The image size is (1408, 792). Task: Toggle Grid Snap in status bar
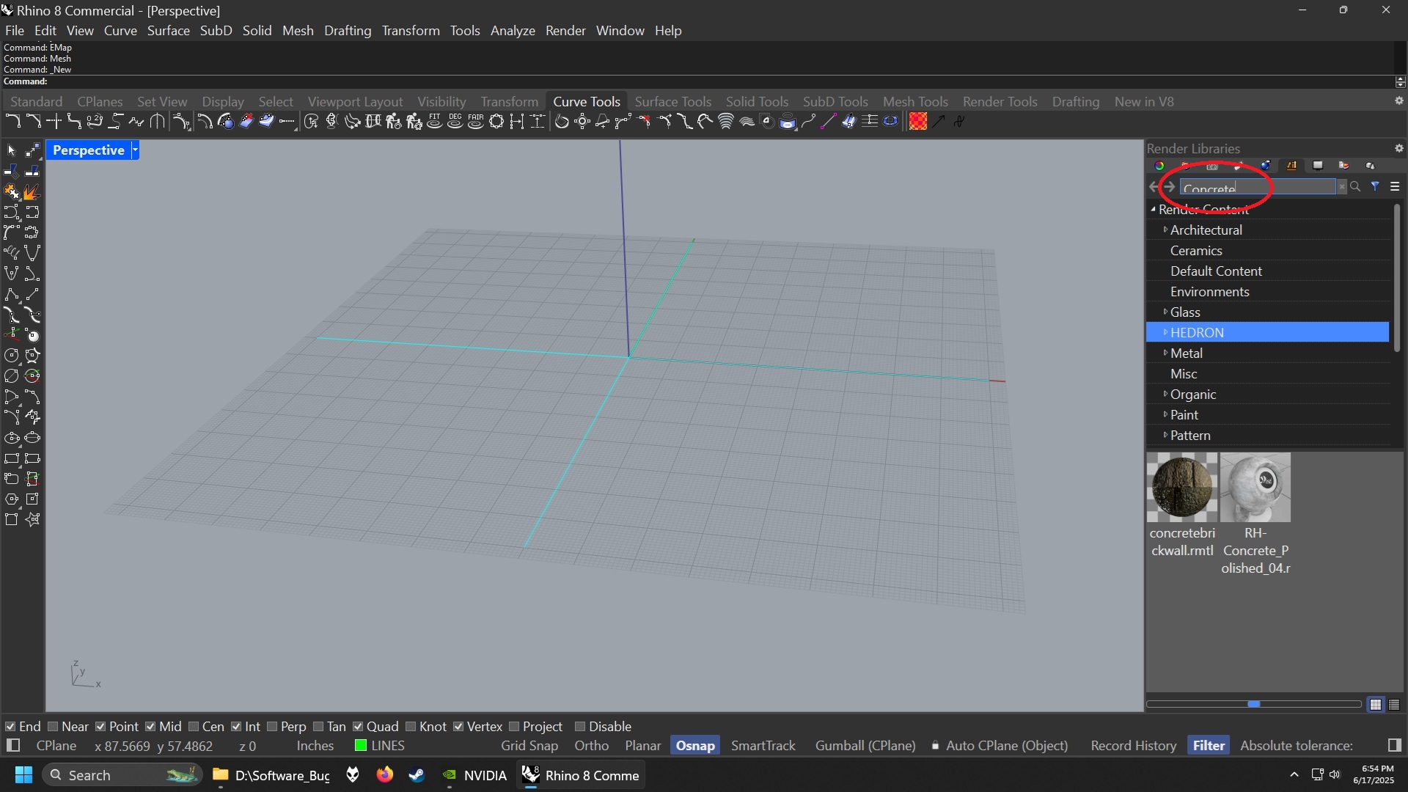[x=529, y=746]
